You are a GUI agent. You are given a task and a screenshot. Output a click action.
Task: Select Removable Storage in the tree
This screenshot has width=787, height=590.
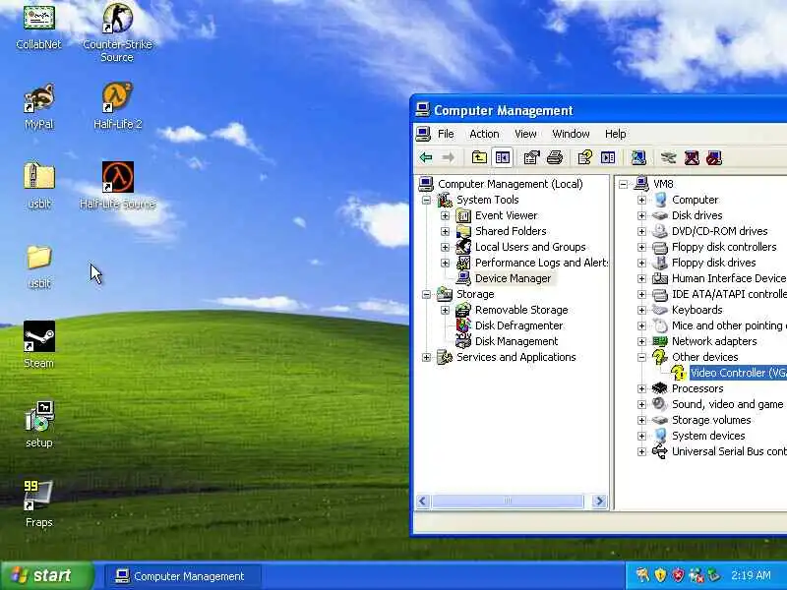(x=521, y=310)
